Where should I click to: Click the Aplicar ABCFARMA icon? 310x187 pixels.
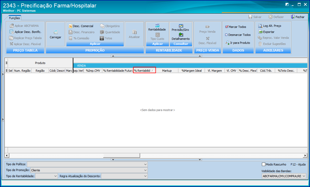coord(11,26)
